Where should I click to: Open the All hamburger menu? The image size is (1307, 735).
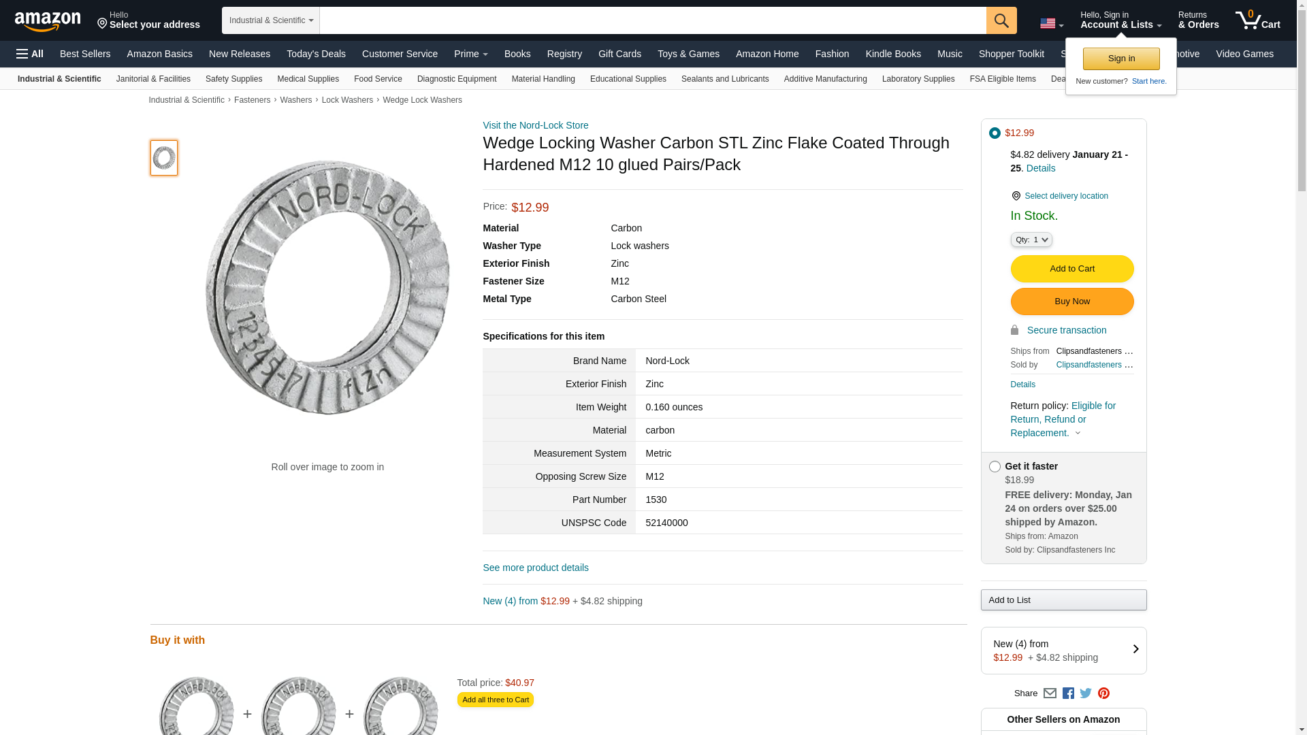(30, 54)
